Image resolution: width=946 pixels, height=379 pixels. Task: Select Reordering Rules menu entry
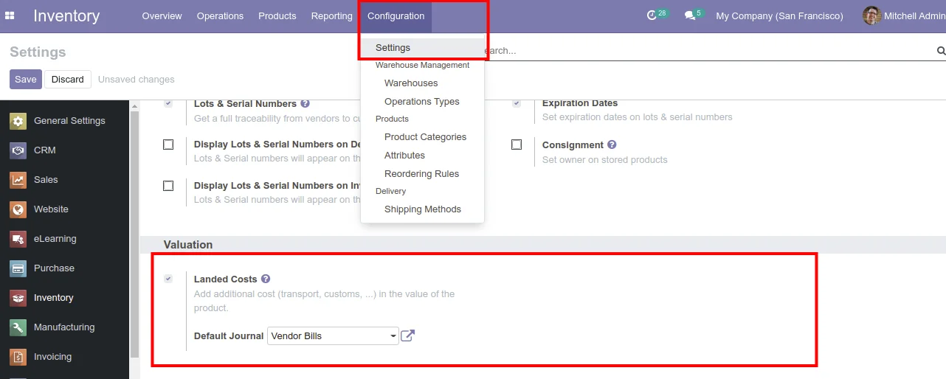click(x=422, y=174)
